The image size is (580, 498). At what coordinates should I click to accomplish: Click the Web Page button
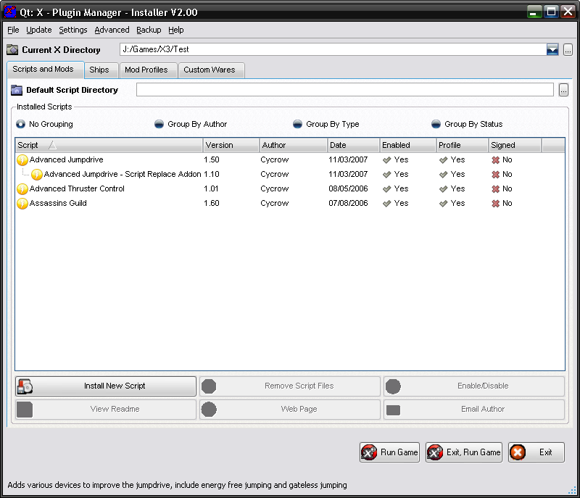(290, 410)
